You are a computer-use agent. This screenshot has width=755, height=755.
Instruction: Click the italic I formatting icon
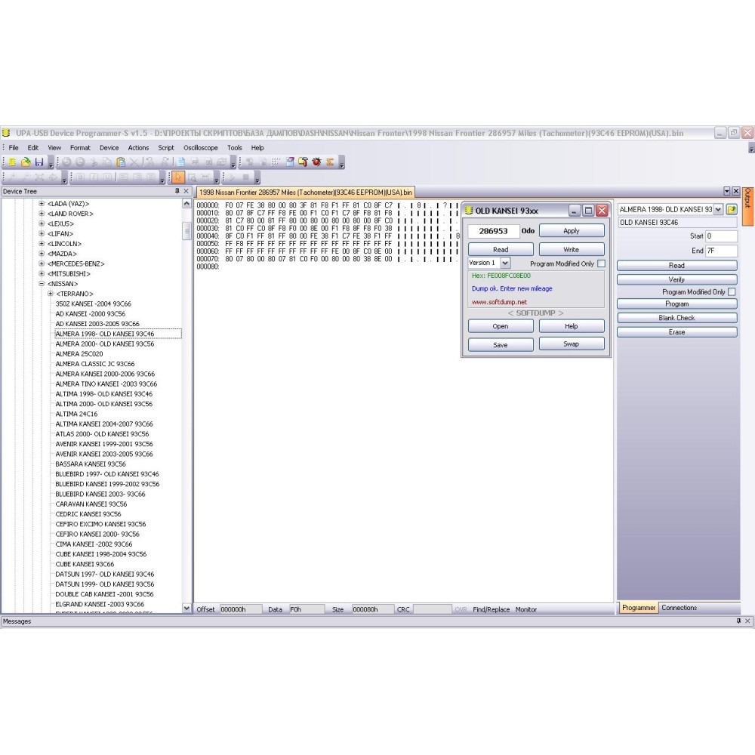[x=94, y=177]
